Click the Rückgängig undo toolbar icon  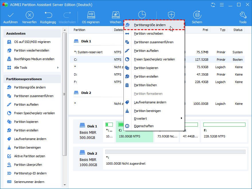48,15
